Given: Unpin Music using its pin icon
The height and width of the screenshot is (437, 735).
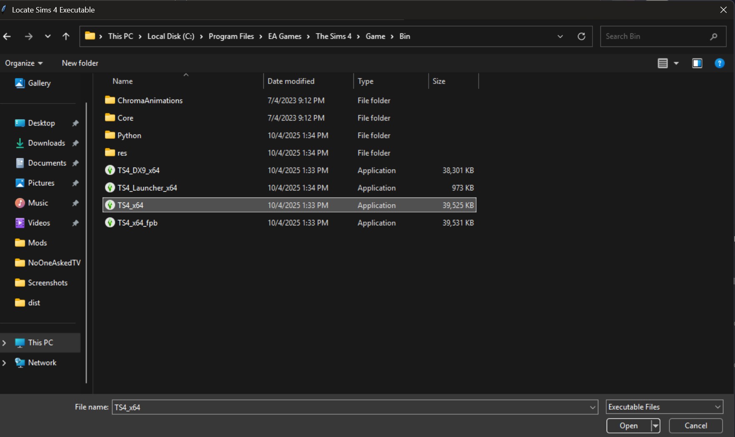Looking at the screenshot, I should coord(75,203).
